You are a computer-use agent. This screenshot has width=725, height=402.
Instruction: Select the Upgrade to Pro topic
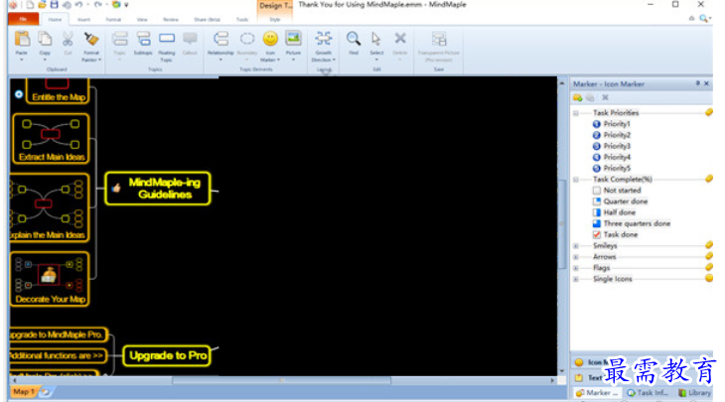pos(167,355)
